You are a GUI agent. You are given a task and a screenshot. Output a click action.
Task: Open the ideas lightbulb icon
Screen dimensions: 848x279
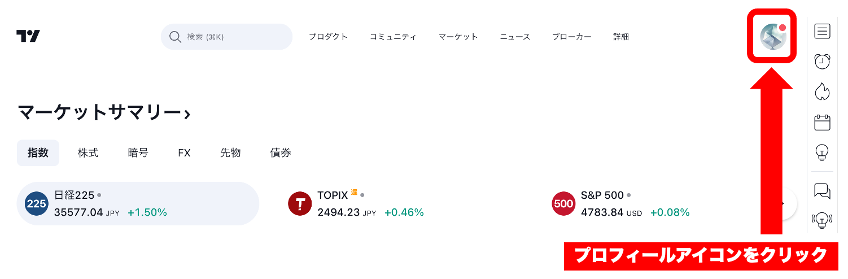click(822, 152)
